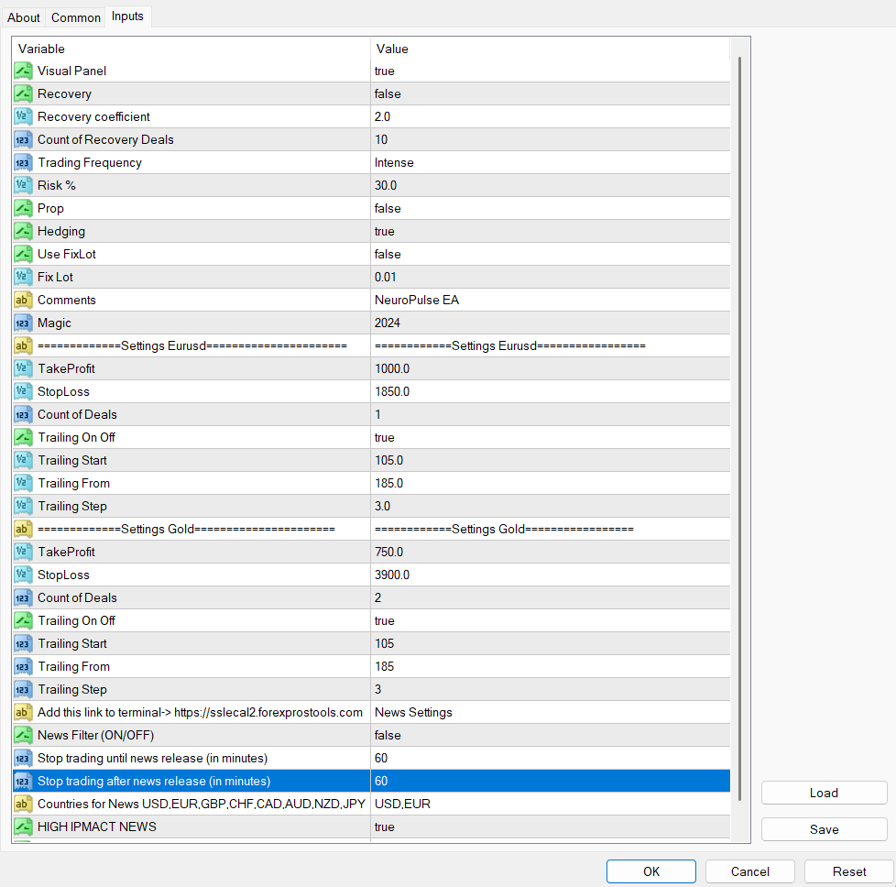Image resolution: width=896 pixels, height=887 pixels.
Task: Select the Inputs tab
Action: [x=127, y=16]
